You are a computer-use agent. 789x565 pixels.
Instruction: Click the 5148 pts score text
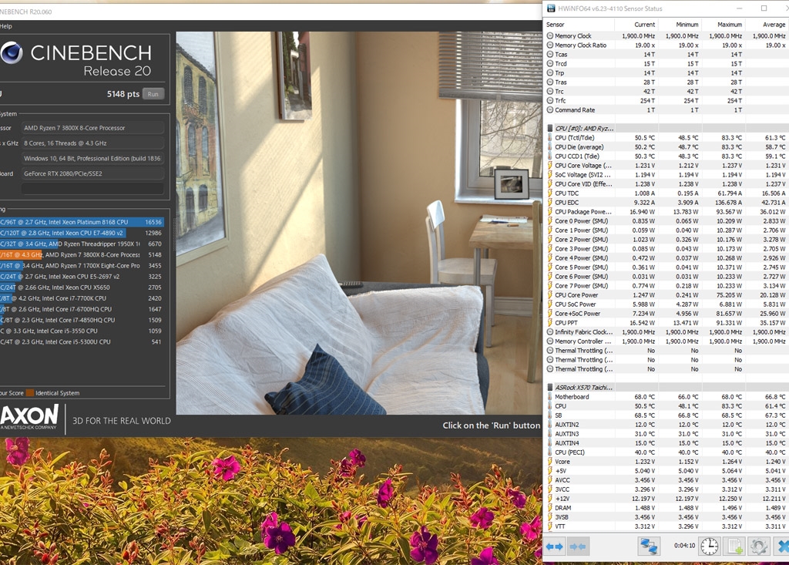point(123,94)
